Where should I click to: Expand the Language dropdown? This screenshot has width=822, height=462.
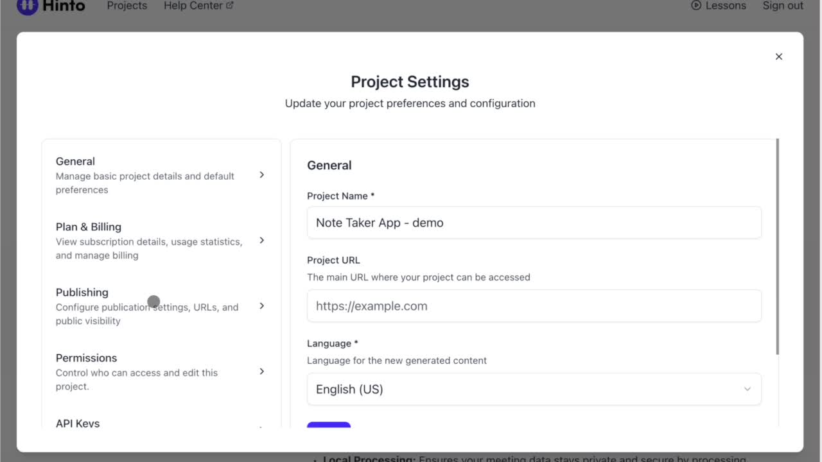pos(534,389)
